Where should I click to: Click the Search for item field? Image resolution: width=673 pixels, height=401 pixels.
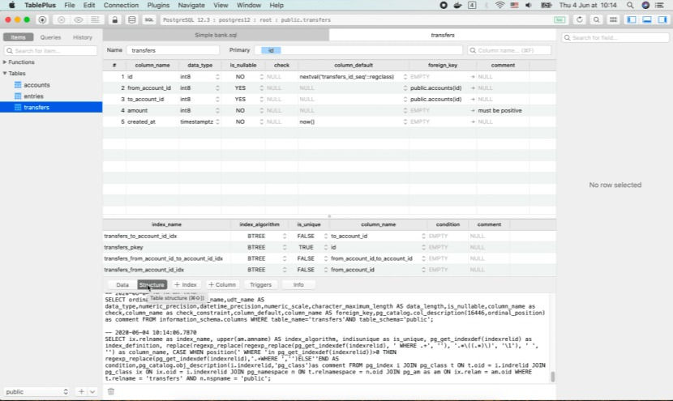point(50,50)
